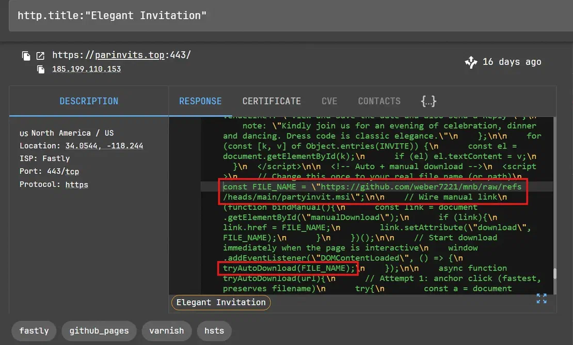This screenshot has height=345, width=573.
Task: Select the varnish tag
Action: (167, 331)
